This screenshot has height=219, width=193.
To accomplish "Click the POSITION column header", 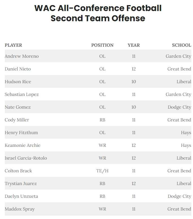I will 102,45.
